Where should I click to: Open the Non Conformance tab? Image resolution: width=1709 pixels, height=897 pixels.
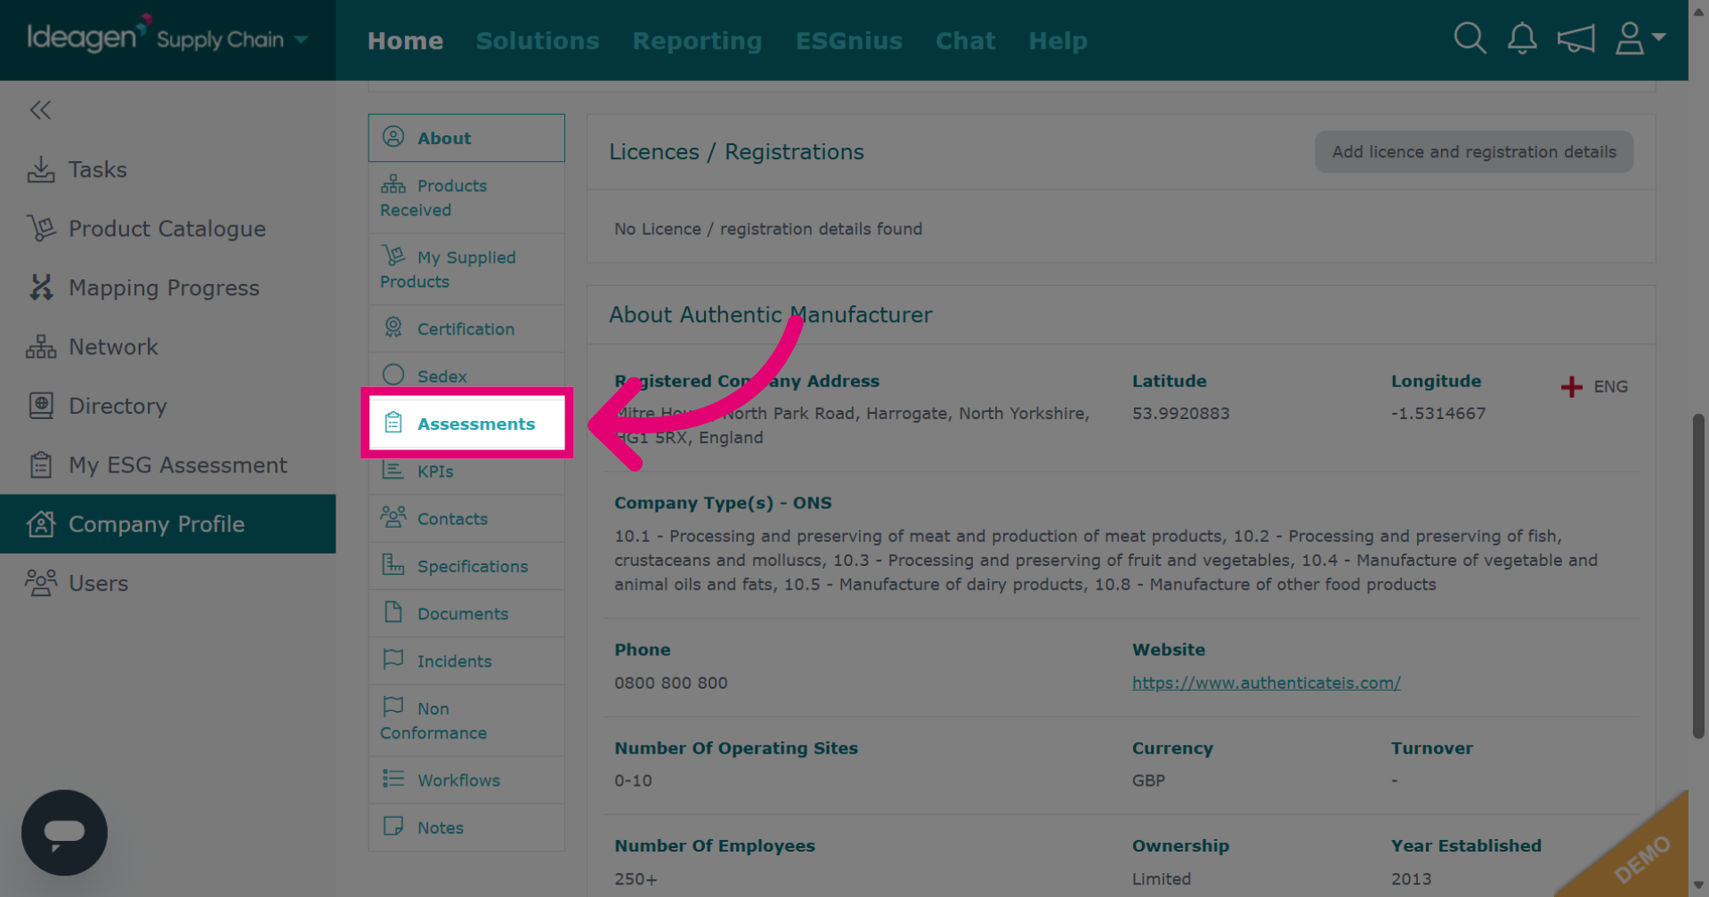point(466,721)
